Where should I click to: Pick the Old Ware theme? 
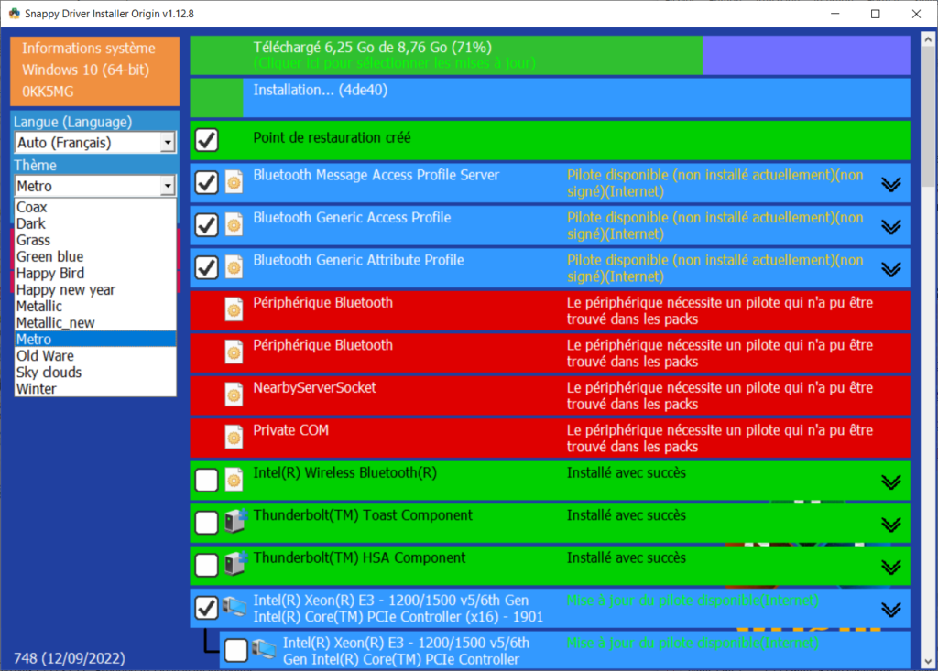click(95, 356)
